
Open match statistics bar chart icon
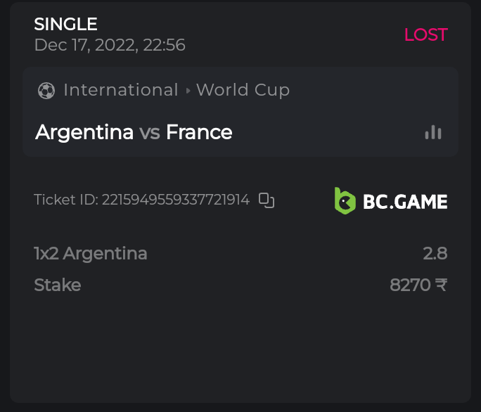point(433,132)
